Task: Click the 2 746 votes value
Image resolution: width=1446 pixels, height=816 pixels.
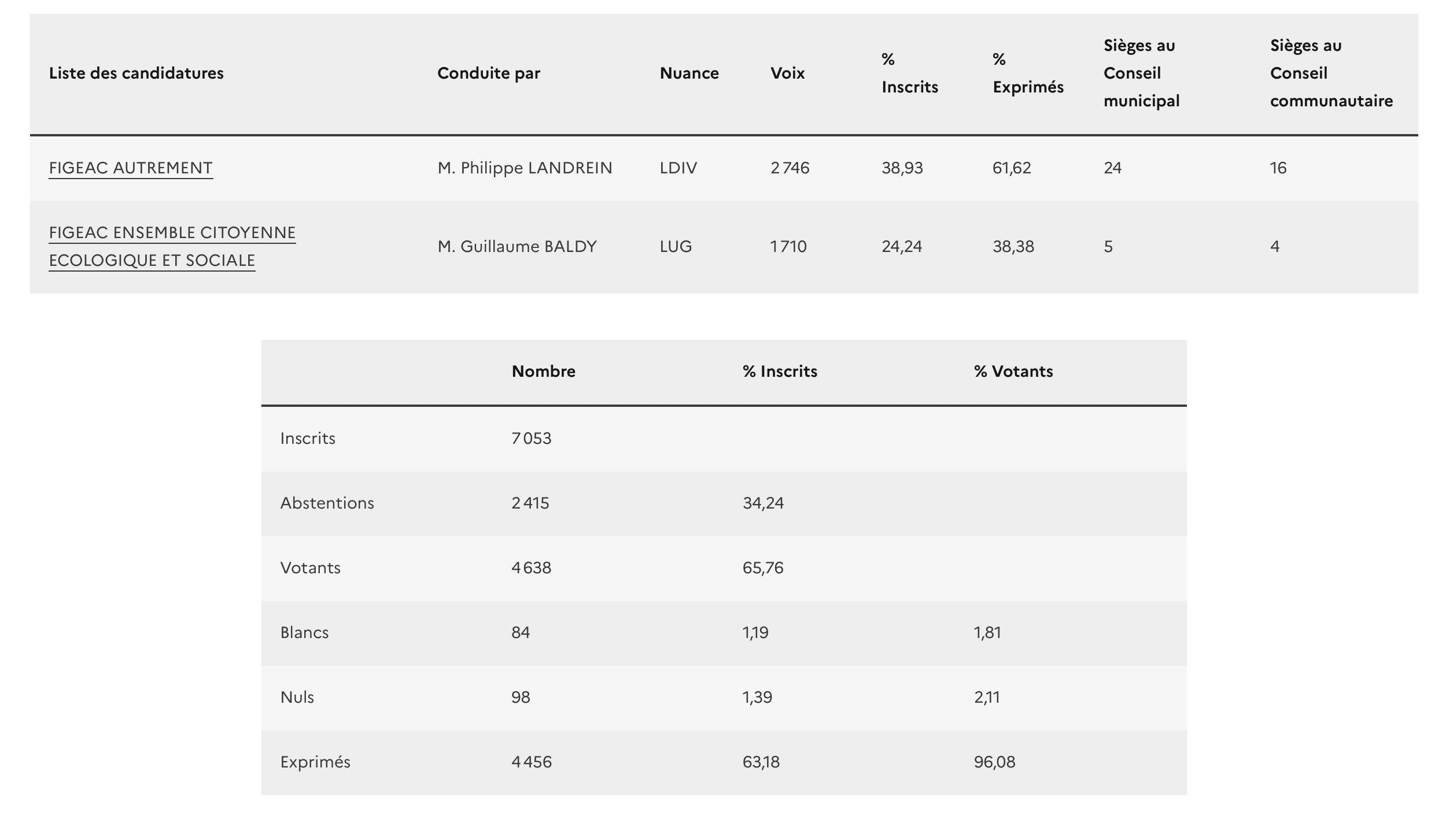Action: coord(790,168)
